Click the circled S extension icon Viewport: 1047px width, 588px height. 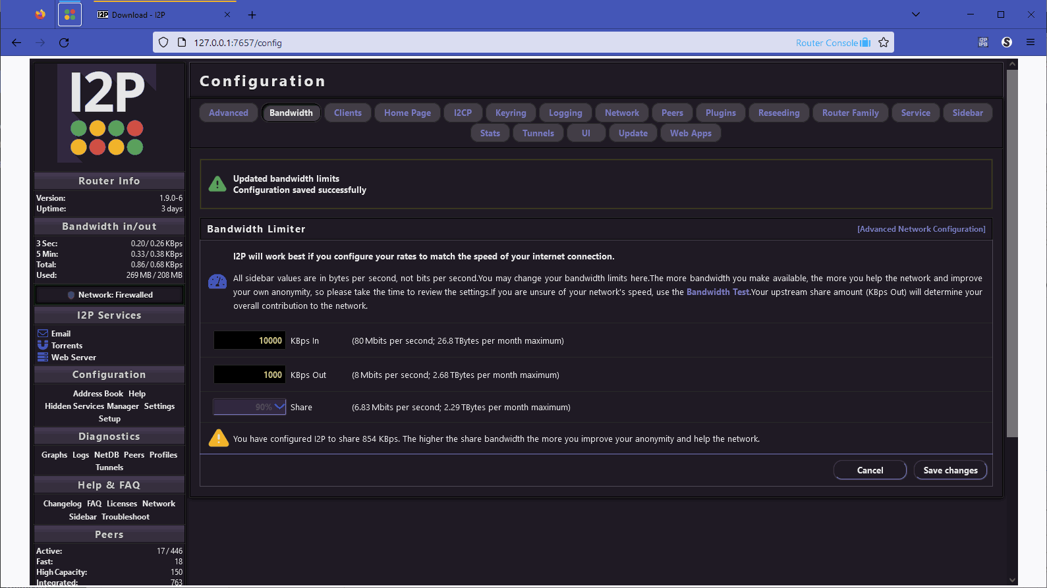(x=1007, y=42)
